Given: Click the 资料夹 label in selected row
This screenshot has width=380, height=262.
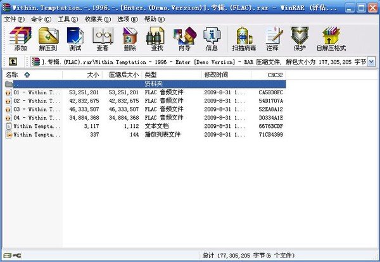Looking at the screenshot, I should pyautogui.click(x=153, y=84).
